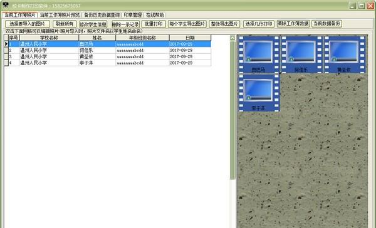376x228 pixels.
Task: Click the 每个学生导出图片 button
Action: coord(187,24)
